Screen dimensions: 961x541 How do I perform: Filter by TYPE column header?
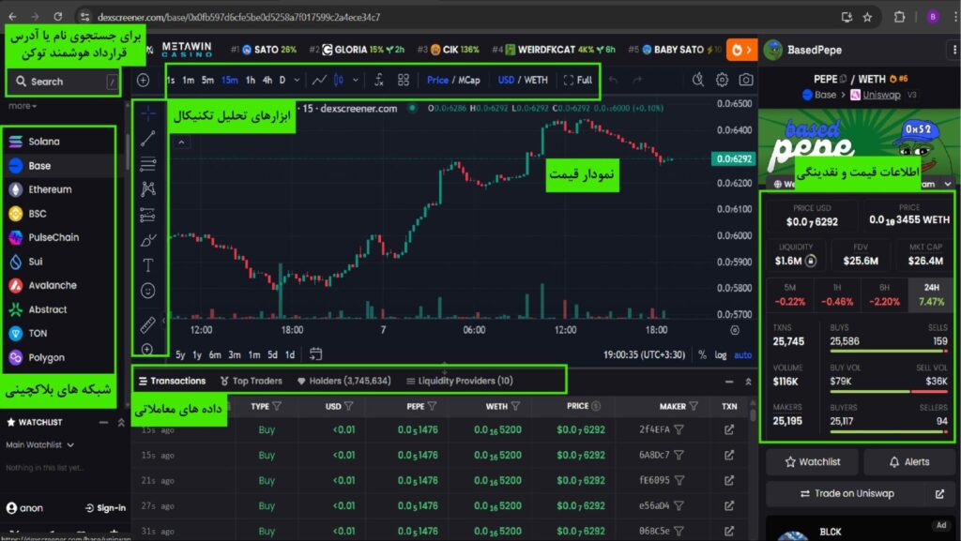(266, 406)
